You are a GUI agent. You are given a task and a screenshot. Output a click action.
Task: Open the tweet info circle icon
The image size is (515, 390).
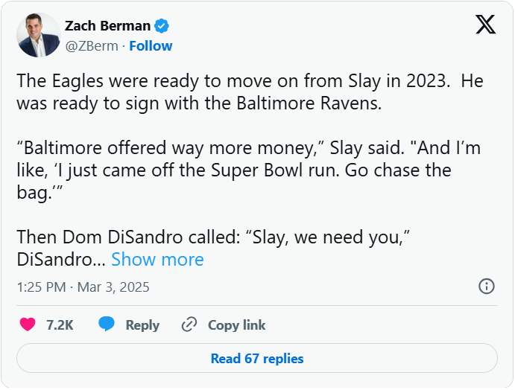[x=486, y=287]
